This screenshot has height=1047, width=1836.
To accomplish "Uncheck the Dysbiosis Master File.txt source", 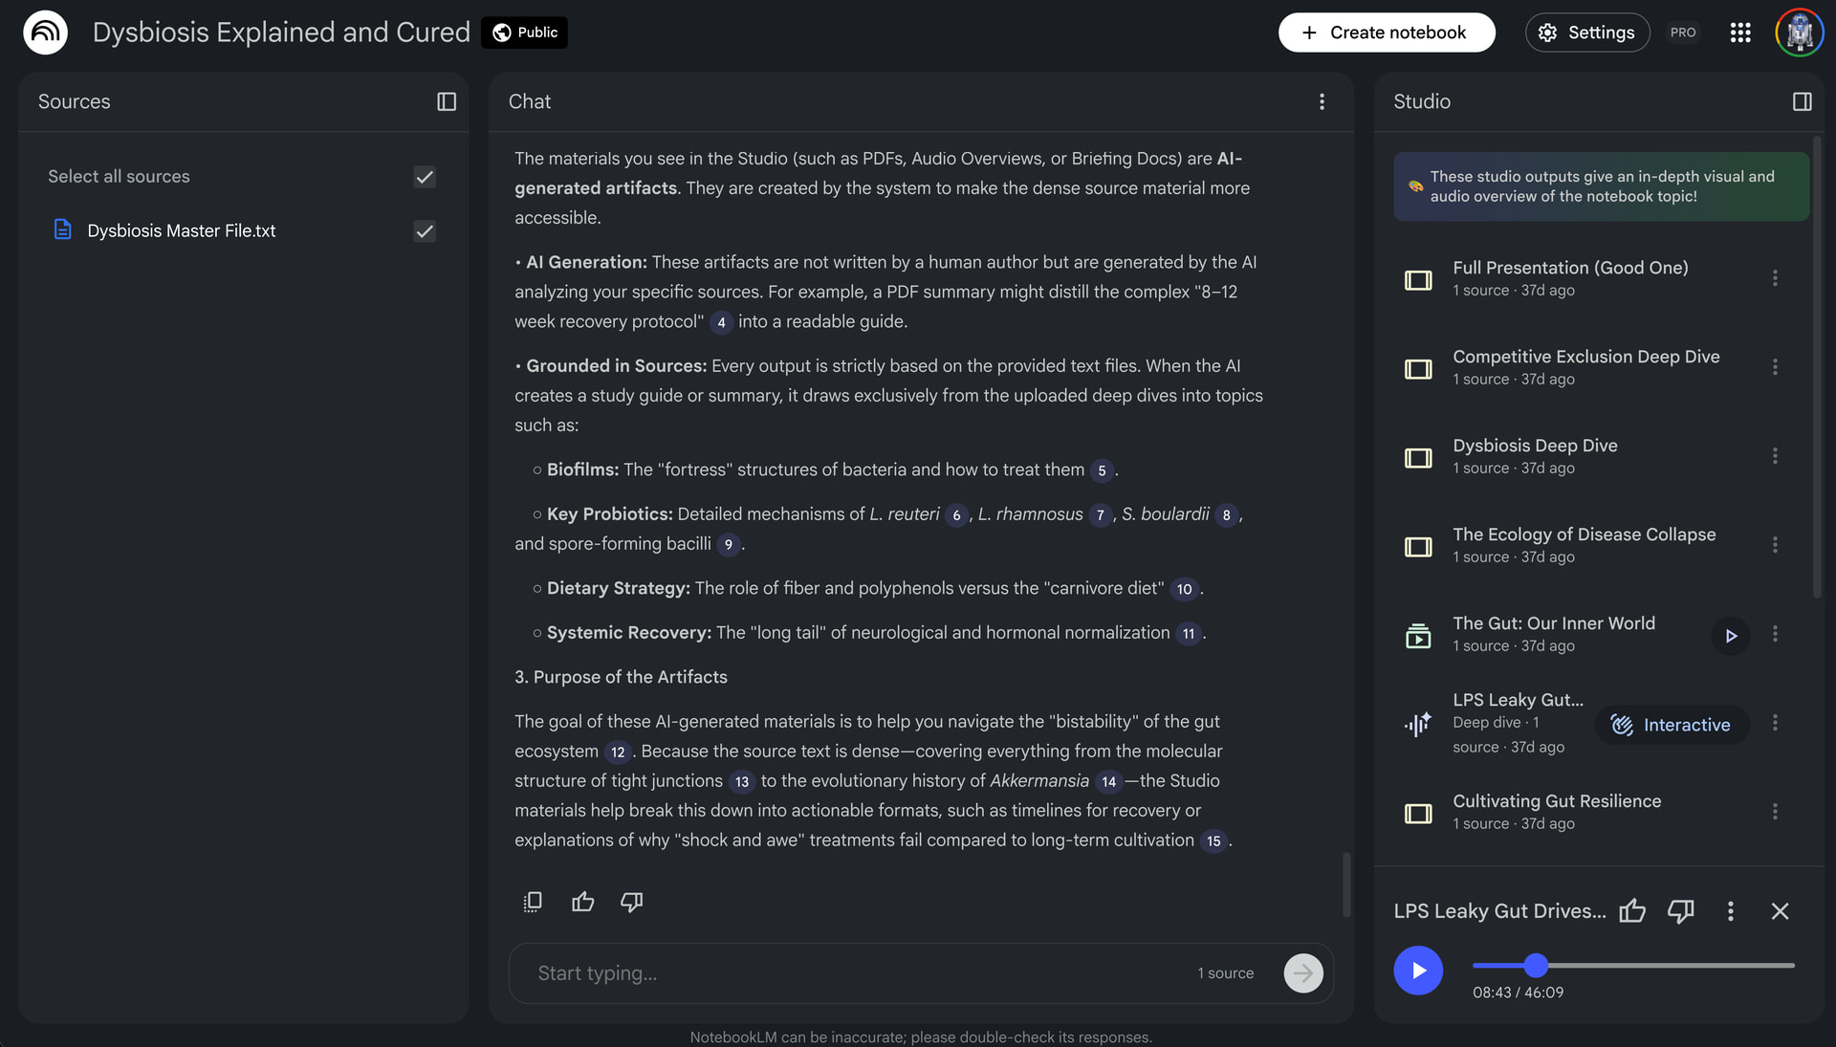I will tap(425, 231).
